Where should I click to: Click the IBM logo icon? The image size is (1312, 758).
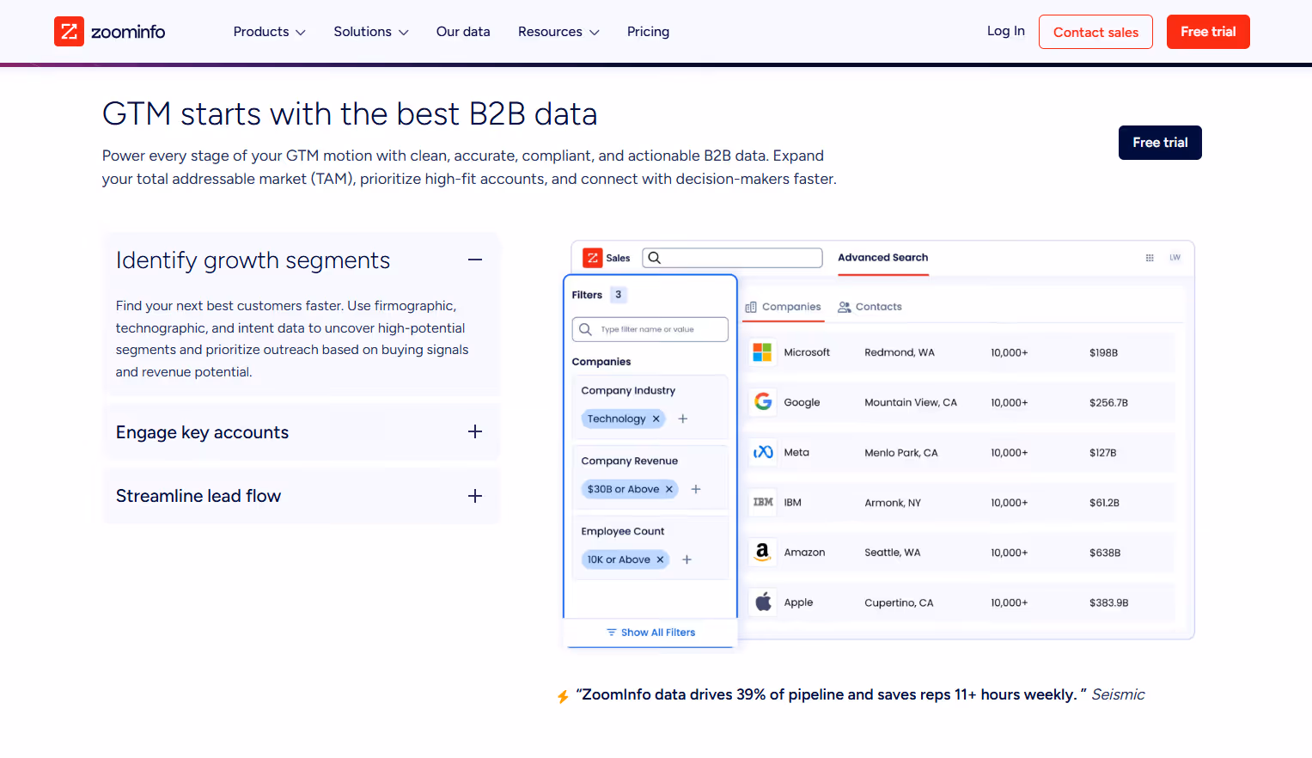[763, 502]
